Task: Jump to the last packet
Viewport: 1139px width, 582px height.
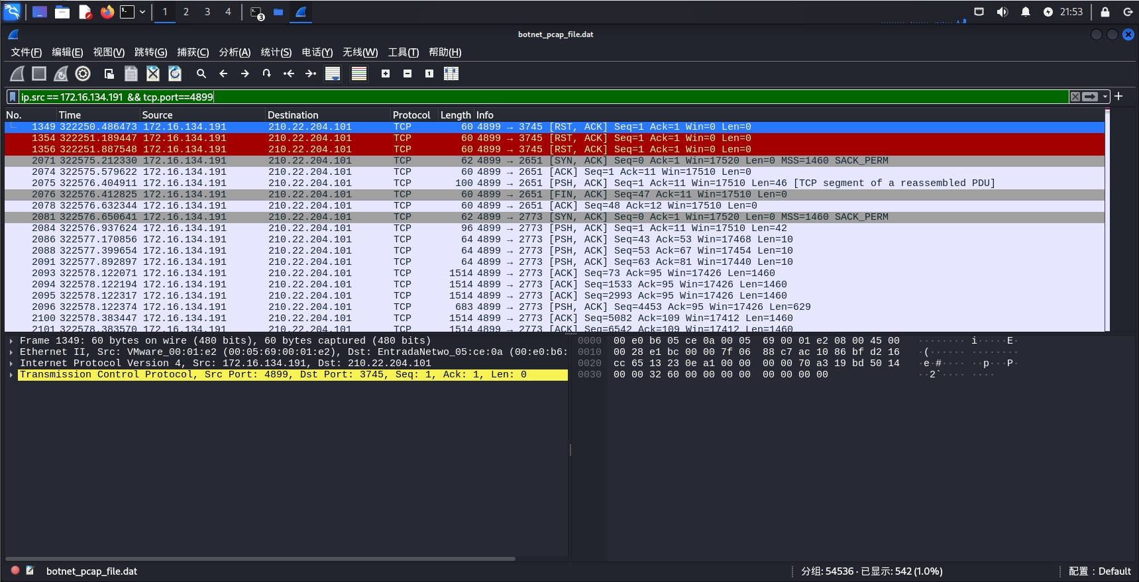Action: [311, 73]
